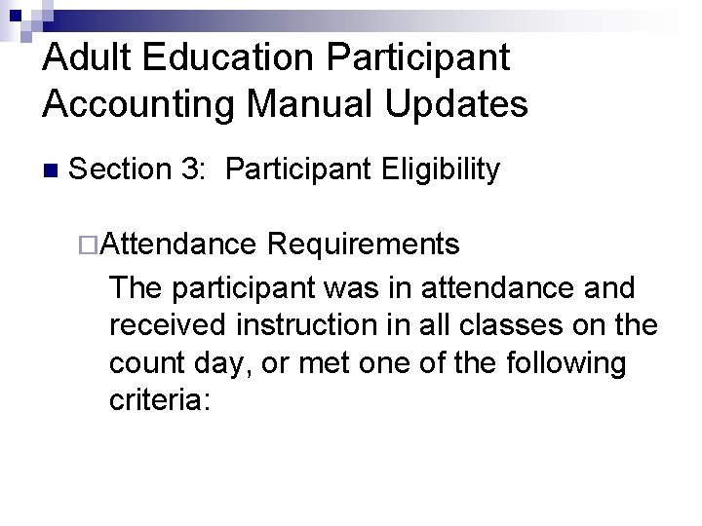This screenshot has width=702, height=526.
Task: Click the line 'The participant was in attendance and'
Action: point(372,288)
